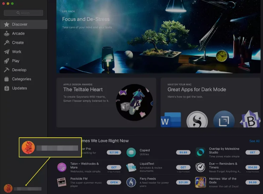Select the Updates download icon

tap(7, 88)
